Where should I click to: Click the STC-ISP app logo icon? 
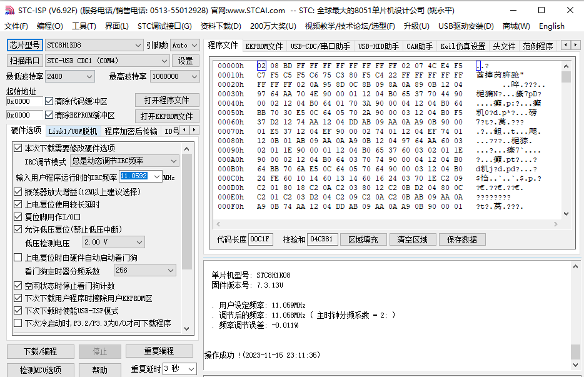(x=9, y=11)
